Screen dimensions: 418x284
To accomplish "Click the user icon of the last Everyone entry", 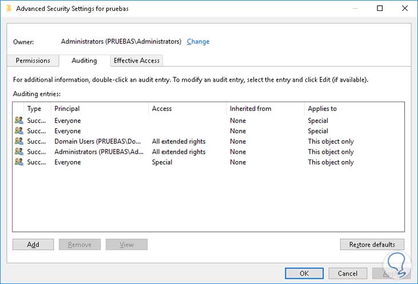I will pos(19,162).
